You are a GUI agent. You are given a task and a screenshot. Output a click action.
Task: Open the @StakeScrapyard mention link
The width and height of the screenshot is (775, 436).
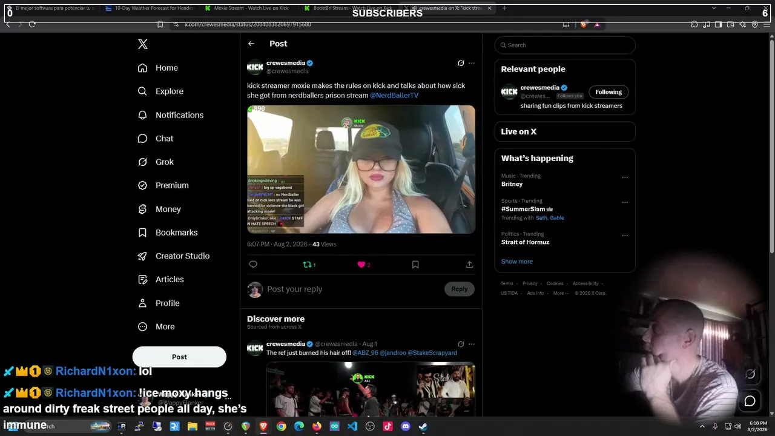coord(432,353)
